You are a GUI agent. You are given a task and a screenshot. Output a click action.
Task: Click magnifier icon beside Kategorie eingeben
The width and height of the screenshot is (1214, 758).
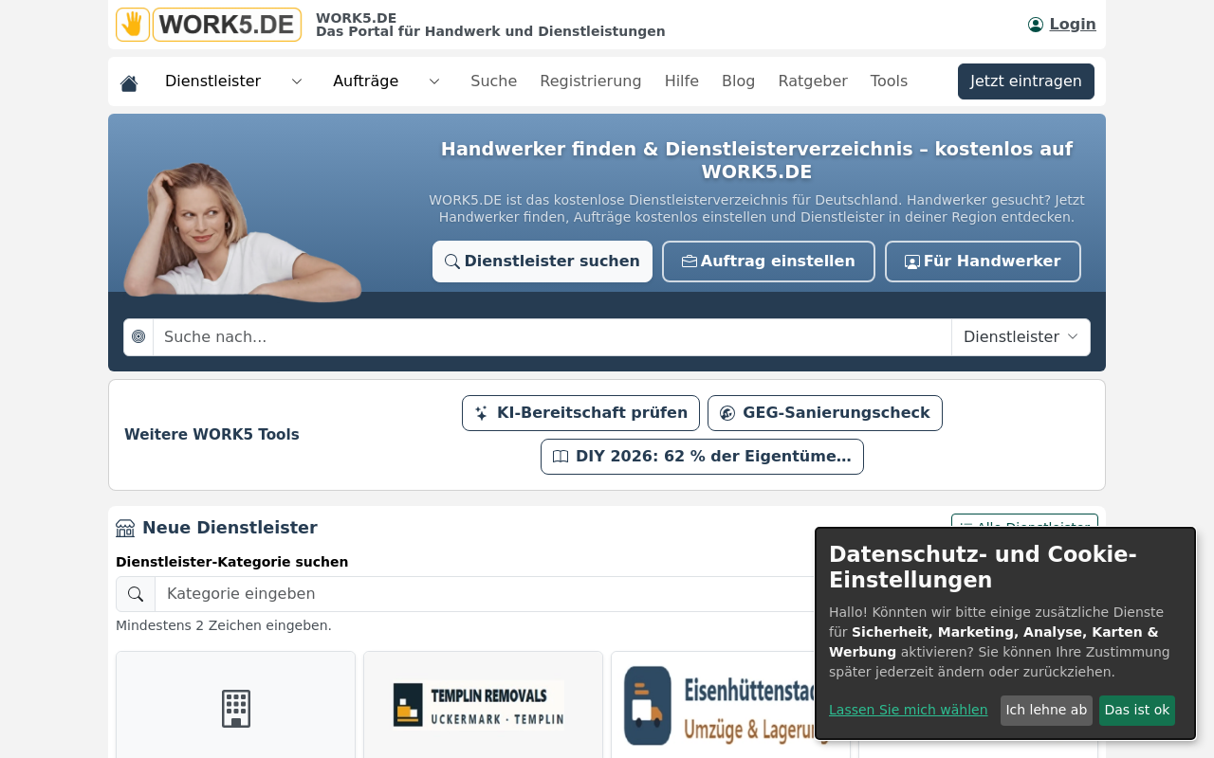click(136, 594)
